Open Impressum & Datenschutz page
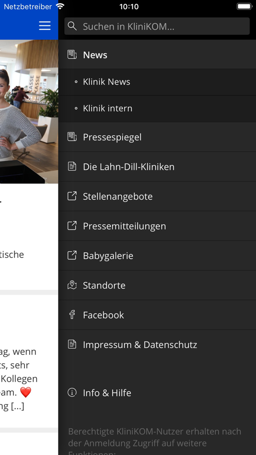This screenshot has width=256, height=455. click(157, 344)
